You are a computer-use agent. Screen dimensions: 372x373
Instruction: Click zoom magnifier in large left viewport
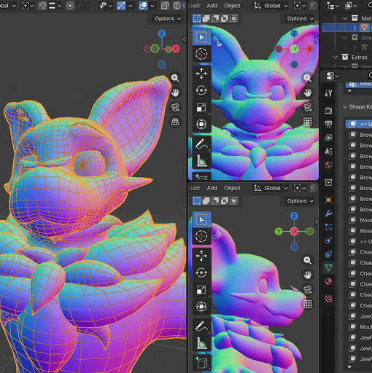[x=175, y=78]
